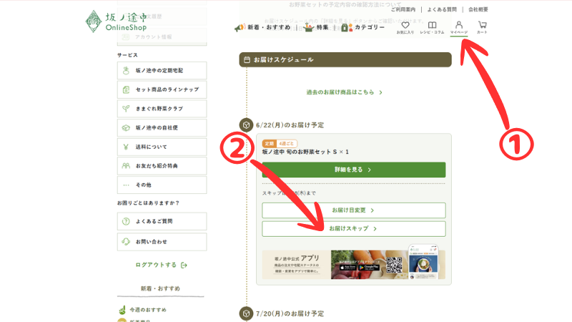572x322 pixels.
Task: Open お問い合わせ sidebar button
Action: (162, 242)
